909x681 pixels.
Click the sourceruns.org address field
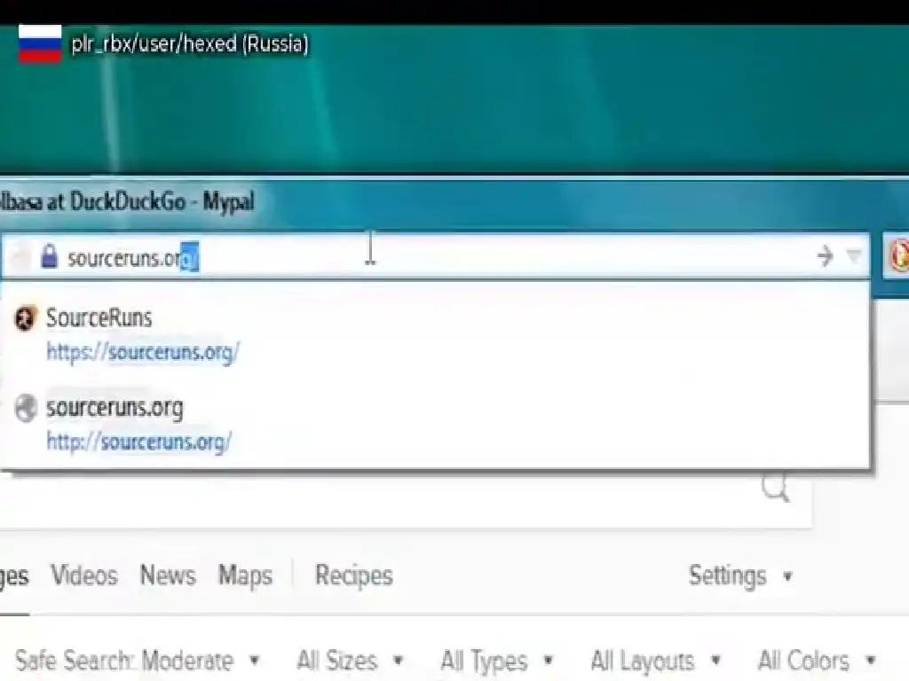tap(435, 256)
